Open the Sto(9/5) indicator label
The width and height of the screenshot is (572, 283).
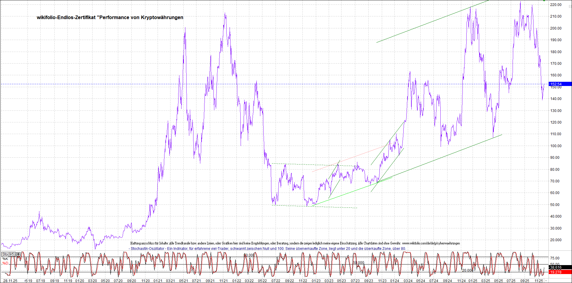pyautogui.click(x=9, y=254)
